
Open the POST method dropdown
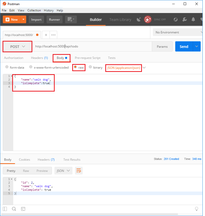click(x=18, y=47)
